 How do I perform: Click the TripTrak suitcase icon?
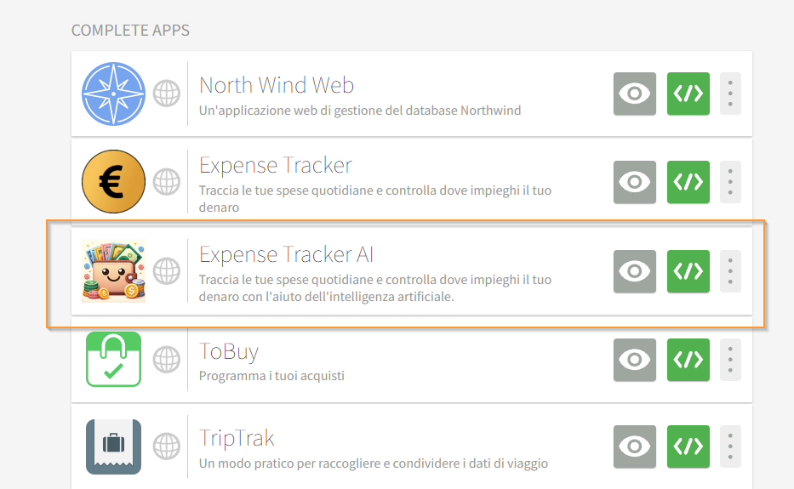click(x=114, y=447)
